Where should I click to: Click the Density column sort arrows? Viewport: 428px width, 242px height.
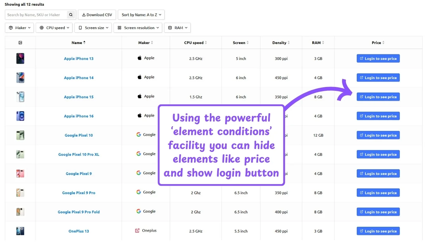[x=289, y=43]
